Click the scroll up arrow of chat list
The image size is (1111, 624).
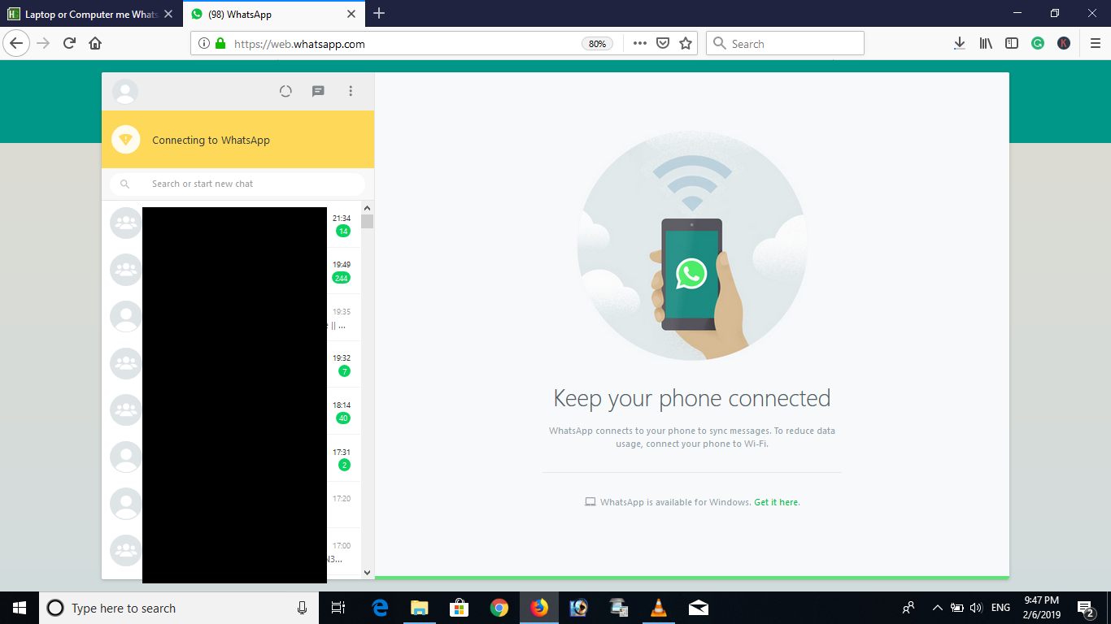coord(368,206)
